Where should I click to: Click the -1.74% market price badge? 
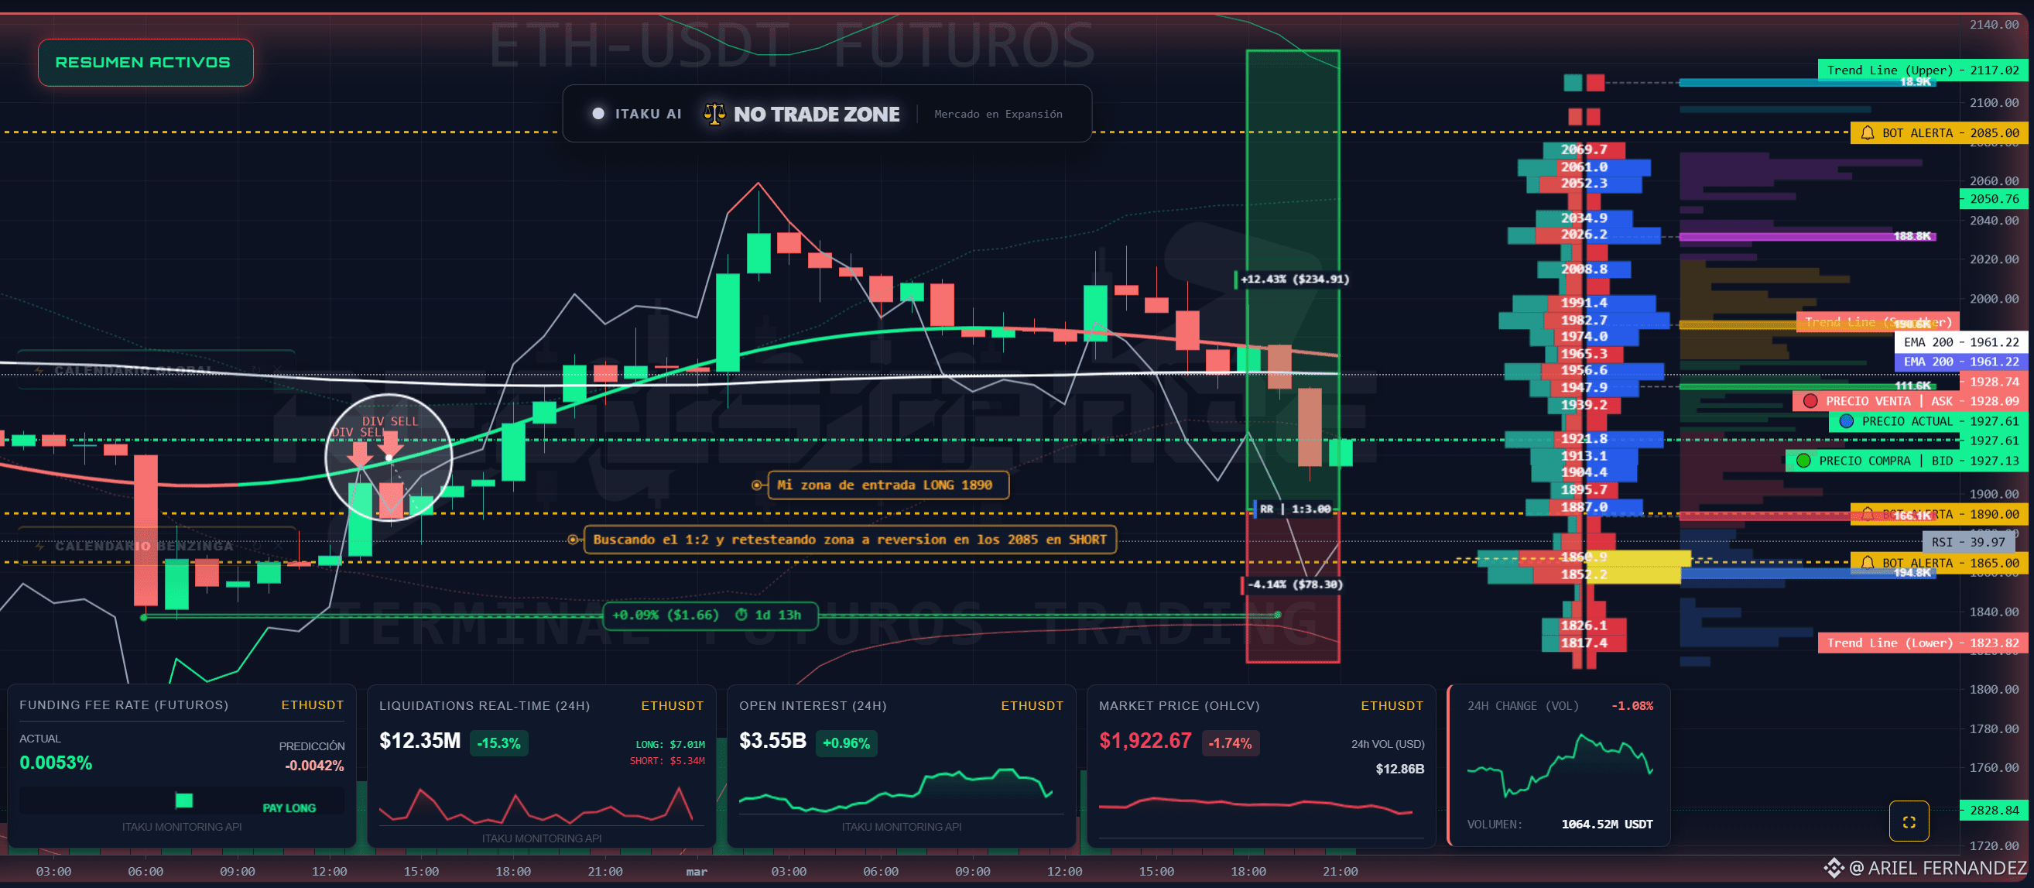click(1230, 743)
